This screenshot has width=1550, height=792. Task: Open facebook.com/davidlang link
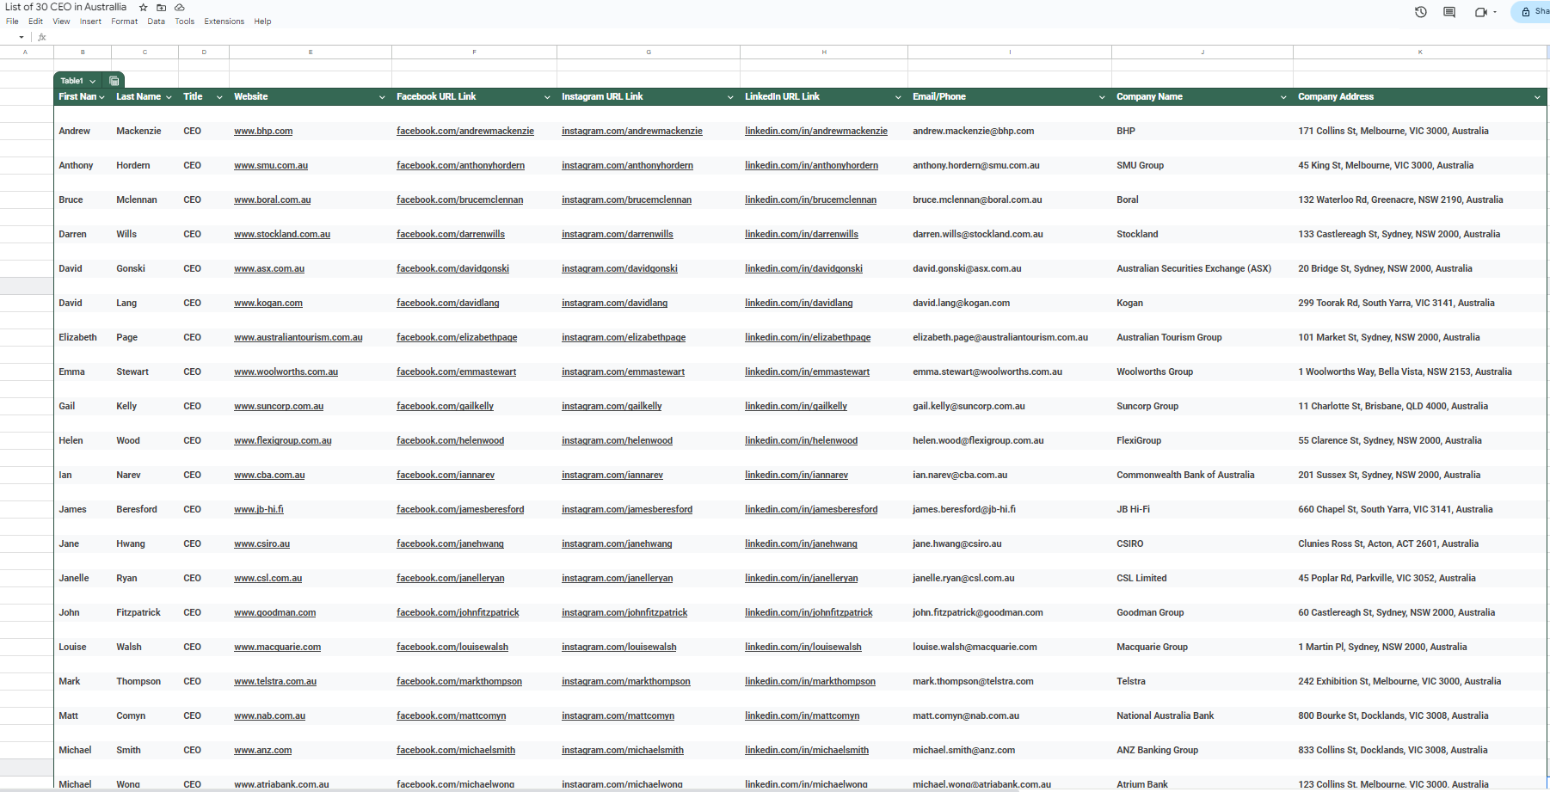pyautogui.click(x=447, y=304)
